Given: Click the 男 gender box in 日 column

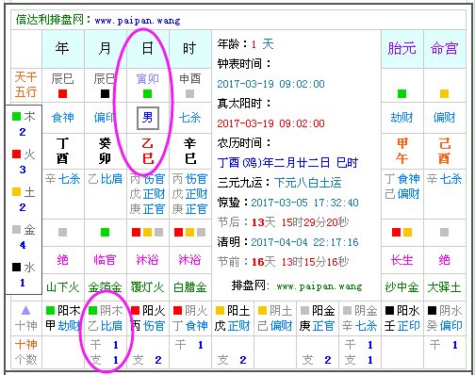Looking at the screenshot, I should [148, 118].
